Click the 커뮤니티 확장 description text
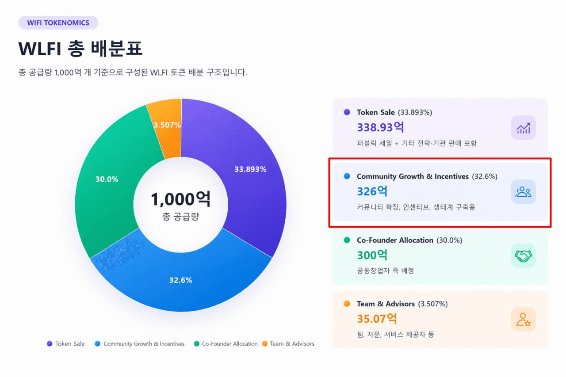 tap(416, 207)
